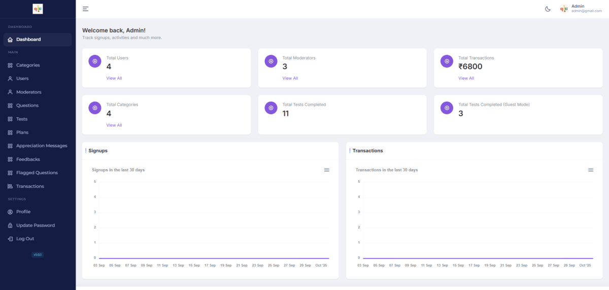Viewport: 609px width, 290px height.
Task: Open the Transactions chart hamburger menu
Action: [591, 170]
